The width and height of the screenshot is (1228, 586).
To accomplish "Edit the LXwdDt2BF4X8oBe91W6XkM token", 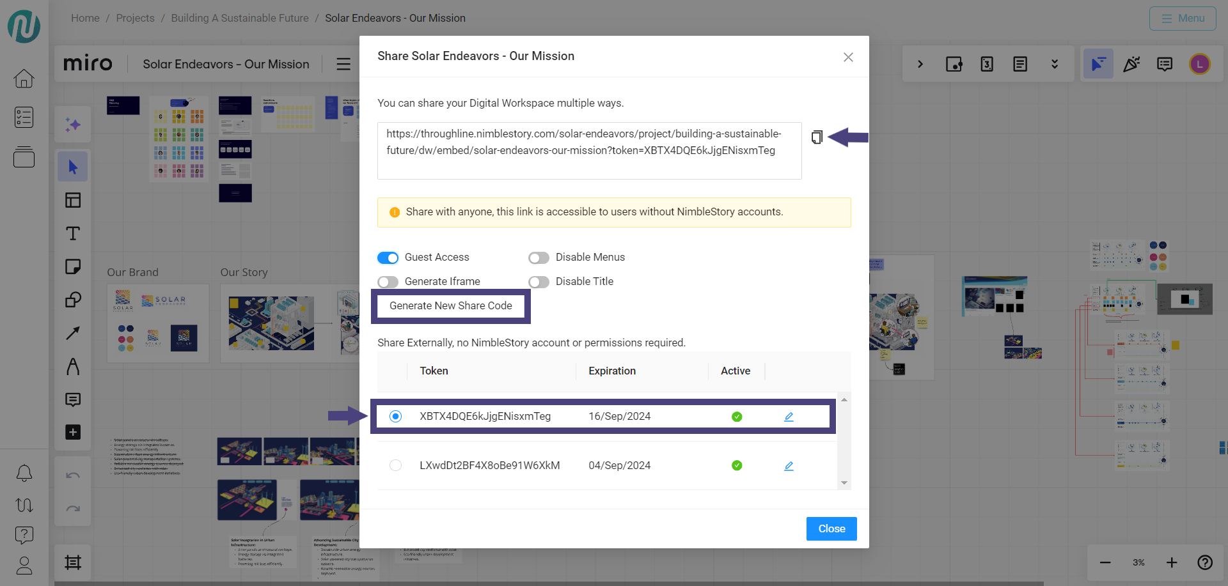I will pyautogui.click(x=789, y=466).
